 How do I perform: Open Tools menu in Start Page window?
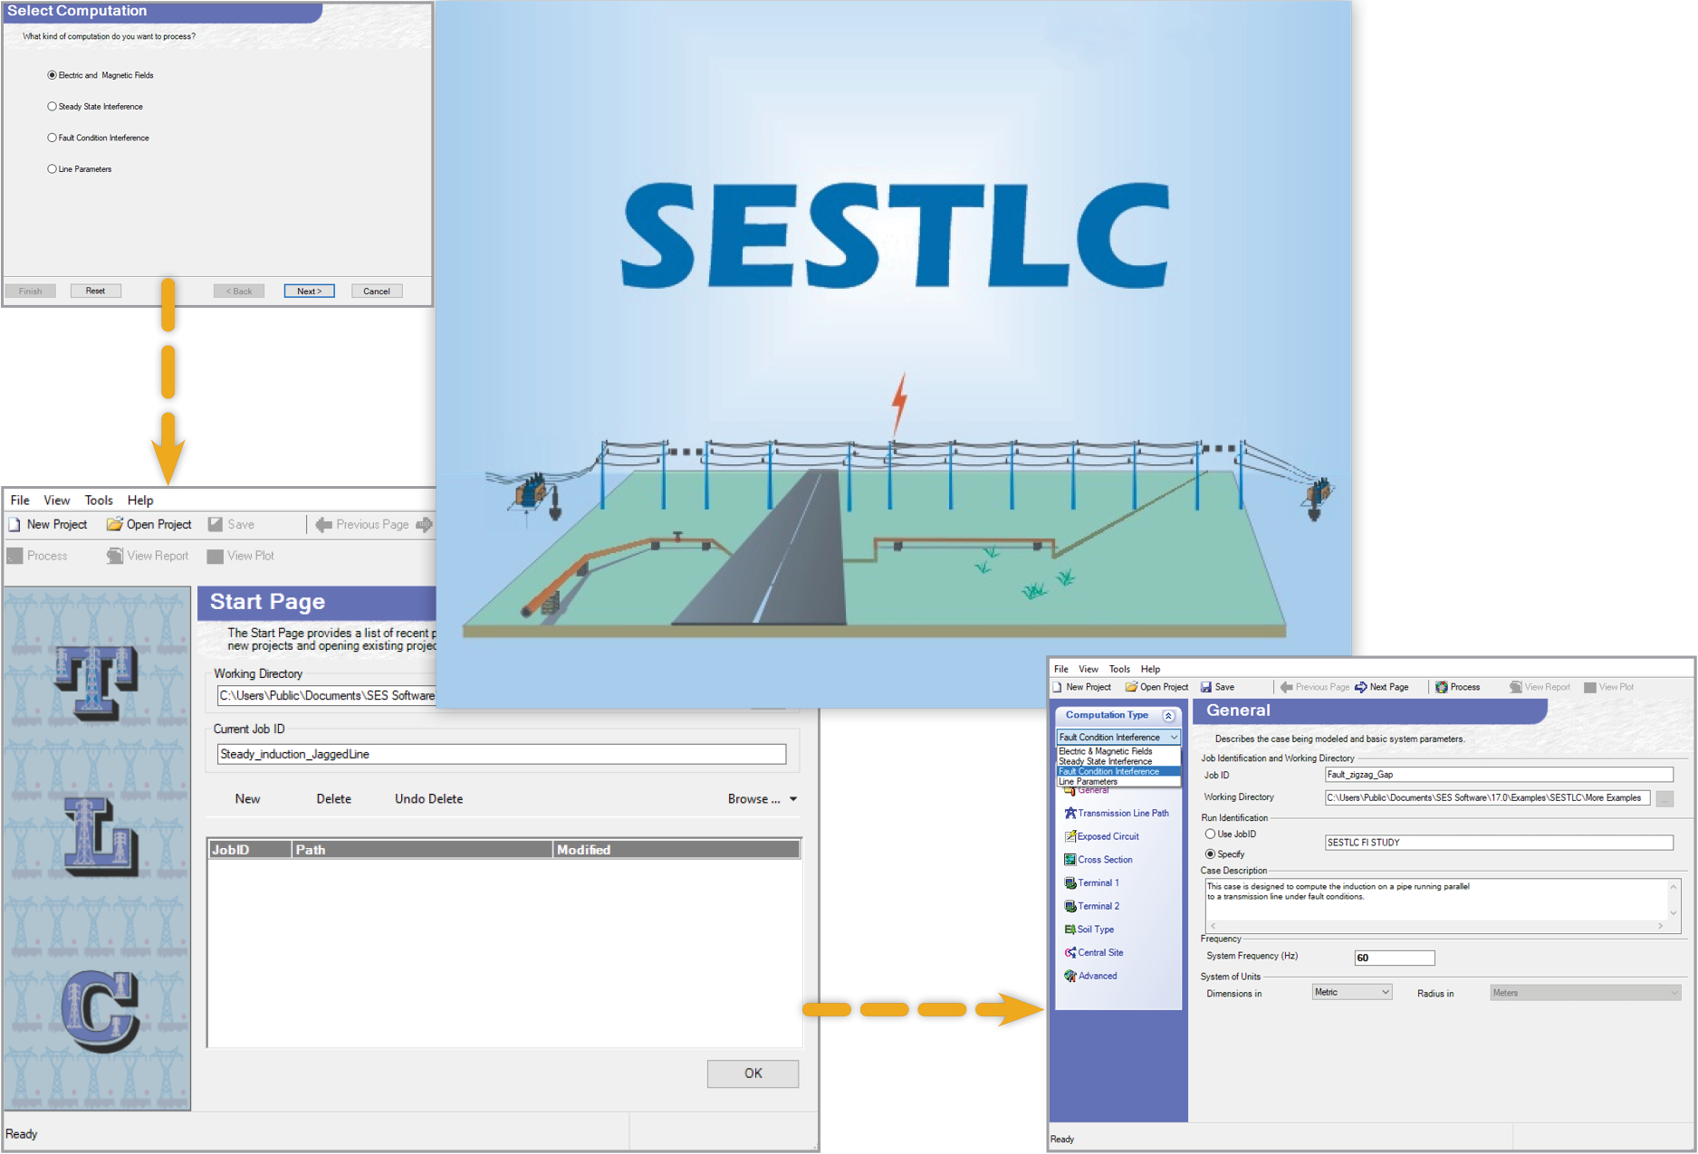point(99,501)
